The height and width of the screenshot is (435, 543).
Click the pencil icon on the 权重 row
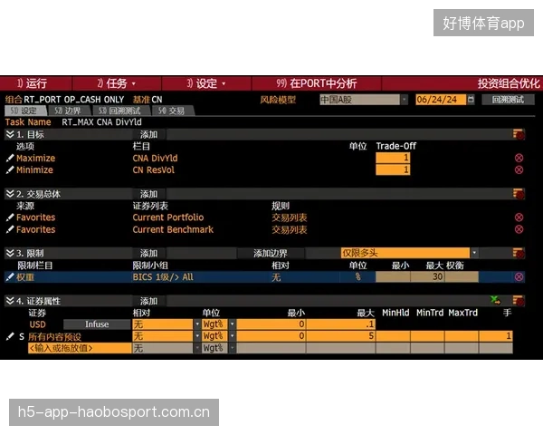tap(10, 276)
